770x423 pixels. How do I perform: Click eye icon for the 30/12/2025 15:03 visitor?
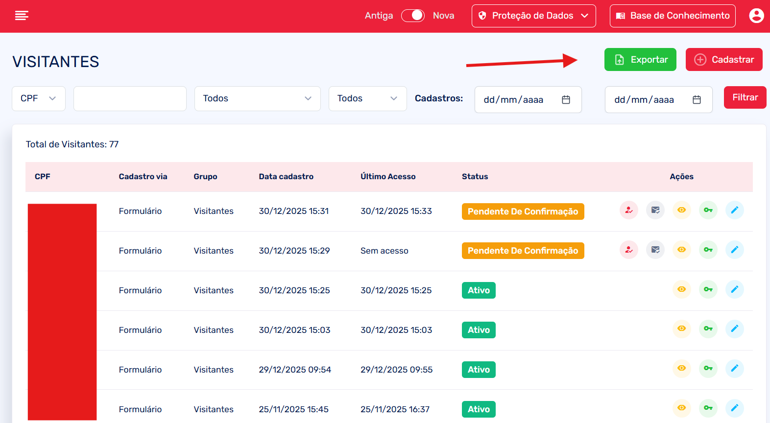coord(681,329)
